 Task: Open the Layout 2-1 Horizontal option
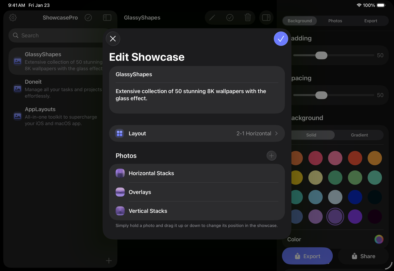[x=197, y=133]
